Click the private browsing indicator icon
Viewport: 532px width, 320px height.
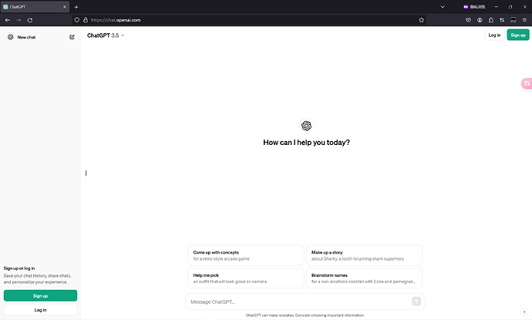pyautogui.click(x=466, y=7)
